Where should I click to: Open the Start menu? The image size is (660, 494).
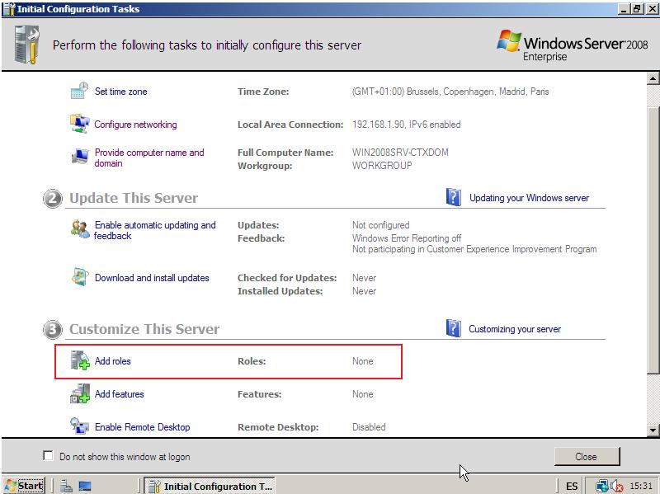(24, 486)
